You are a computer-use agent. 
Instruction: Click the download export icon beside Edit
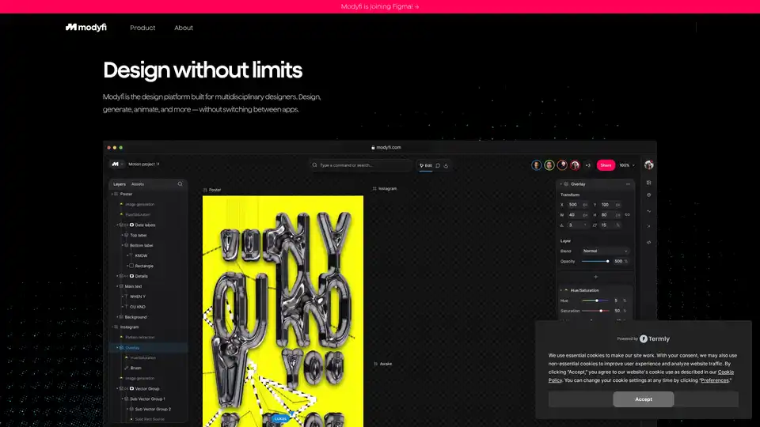click(446, 165)
